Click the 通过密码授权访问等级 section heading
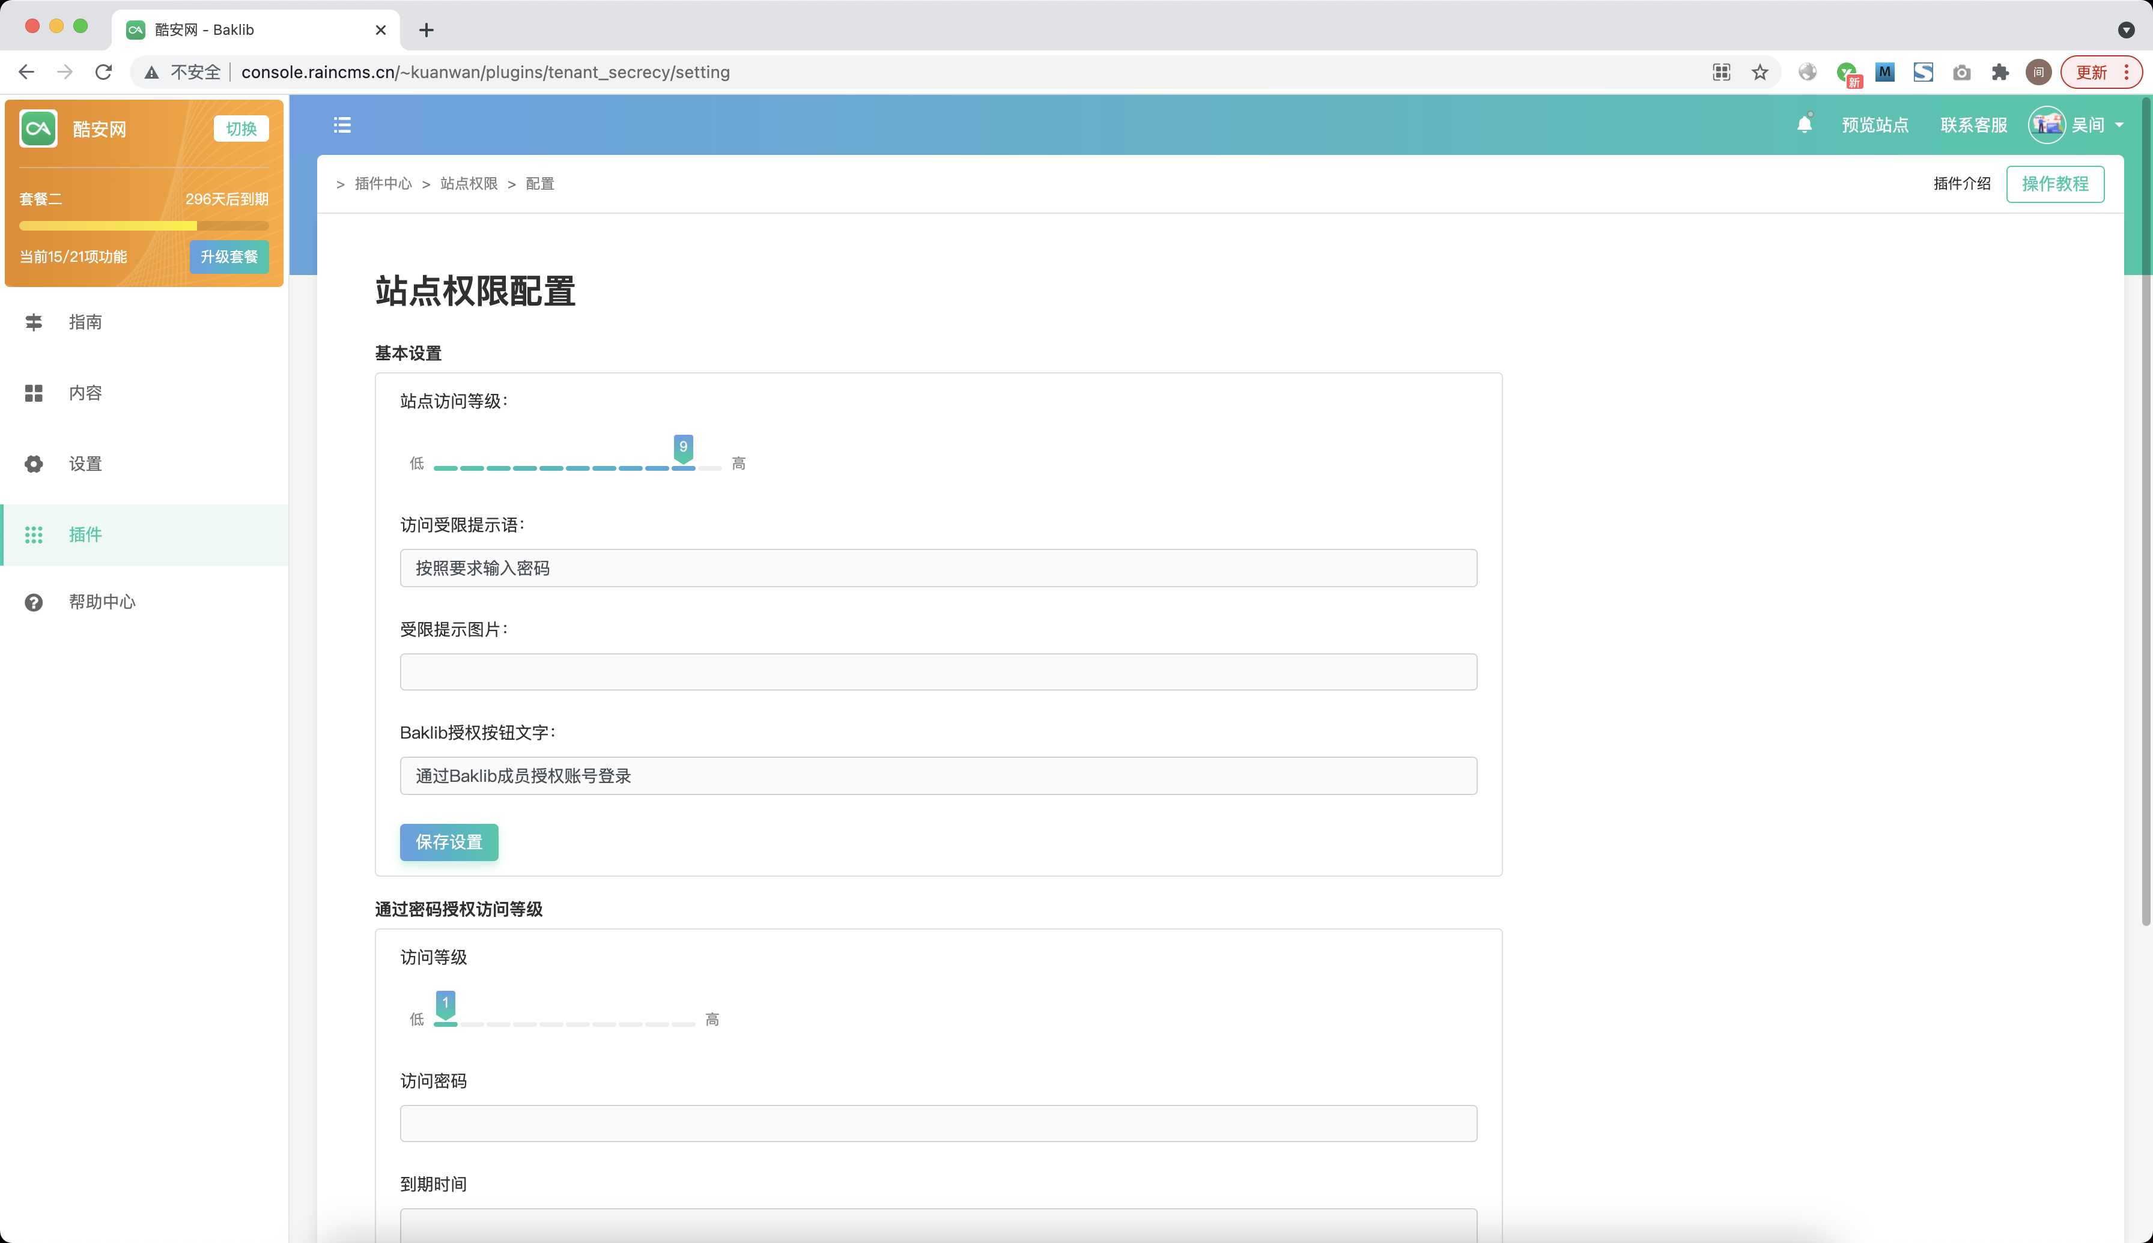Image resolution: width=2153 pixels, height=1243 pixels. click(458, 909)
